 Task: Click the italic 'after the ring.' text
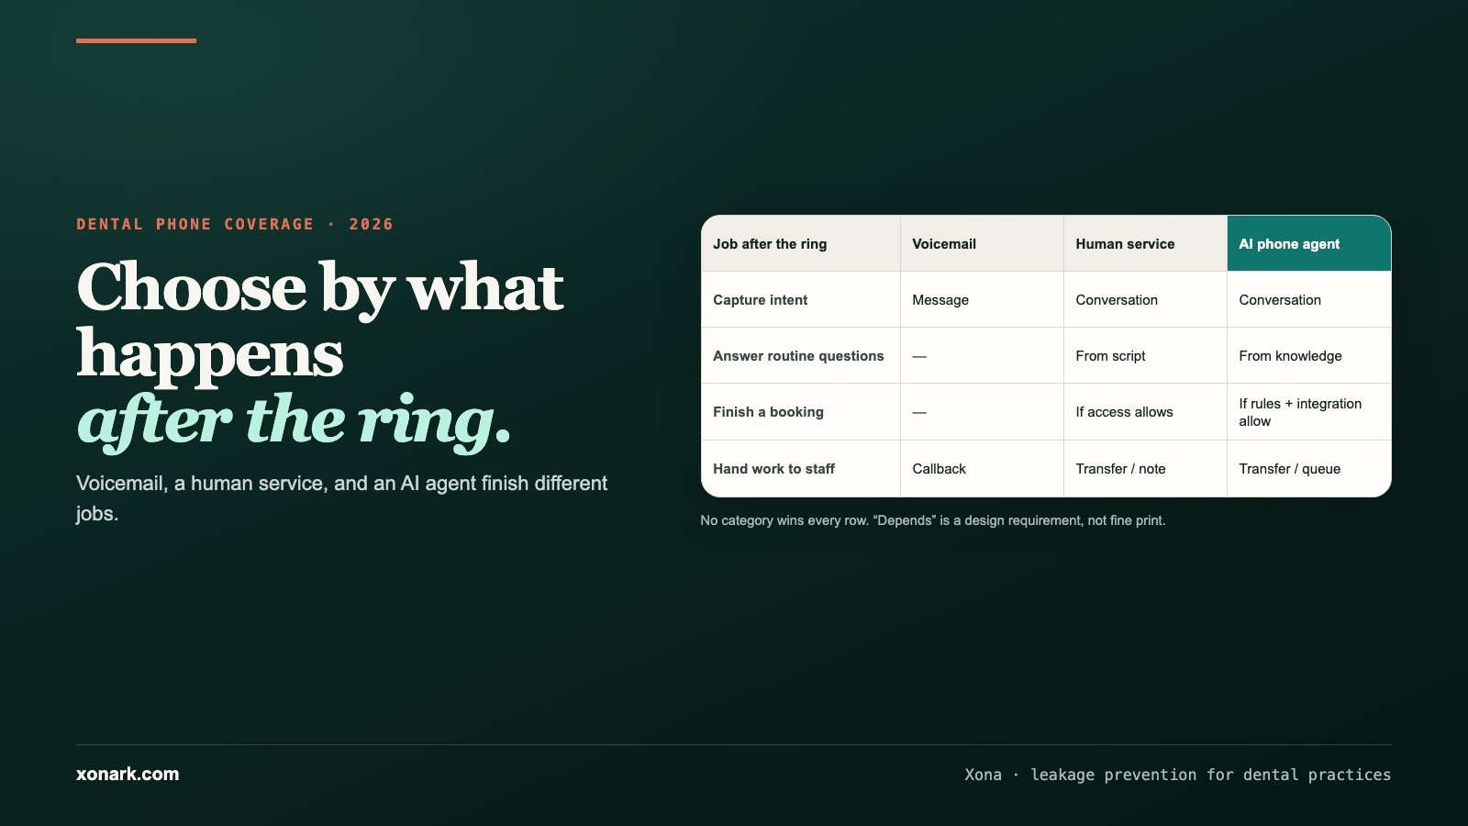(x=294, y=420)
